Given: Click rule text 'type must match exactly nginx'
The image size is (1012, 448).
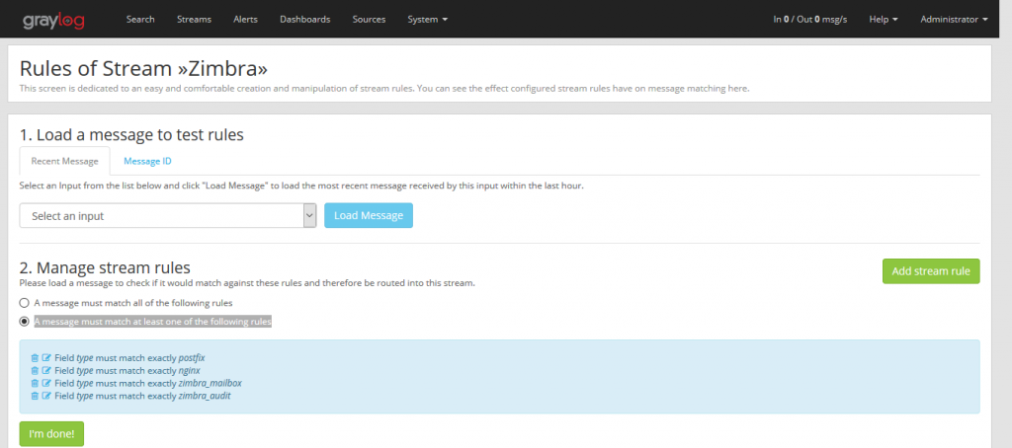Looking at the screenshot, I should [x=138, y=371].
